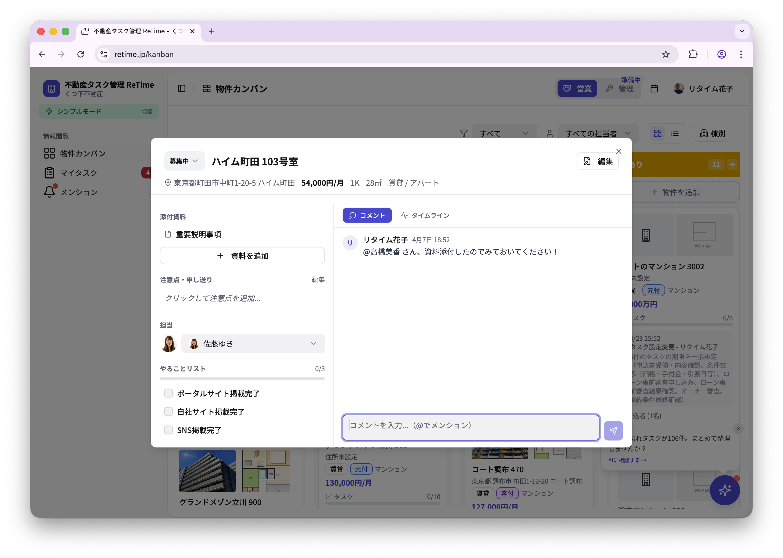Click the 棟別 button
Image resolution: width=783 pixels, height=558 pixels.
(713, 133)
